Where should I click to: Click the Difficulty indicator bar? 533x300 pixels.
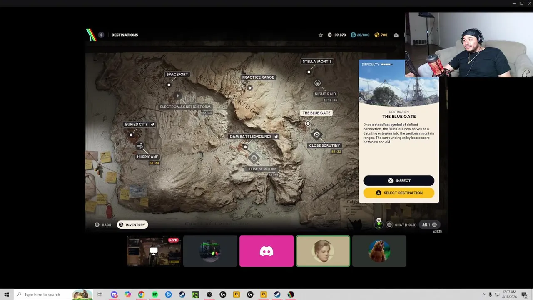point(377,65)
